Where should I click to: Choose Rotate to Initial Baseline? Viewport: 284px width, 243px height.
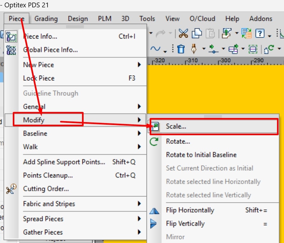(x=201, y=155)
